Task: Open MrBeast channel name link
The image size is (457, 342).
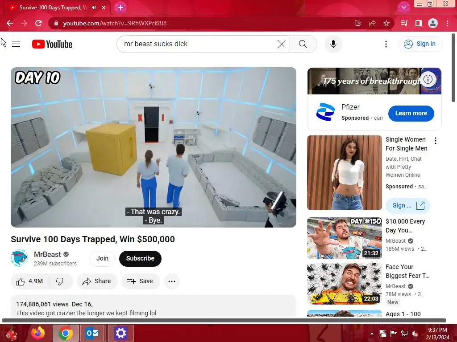Action: click(x=47, y=254)
